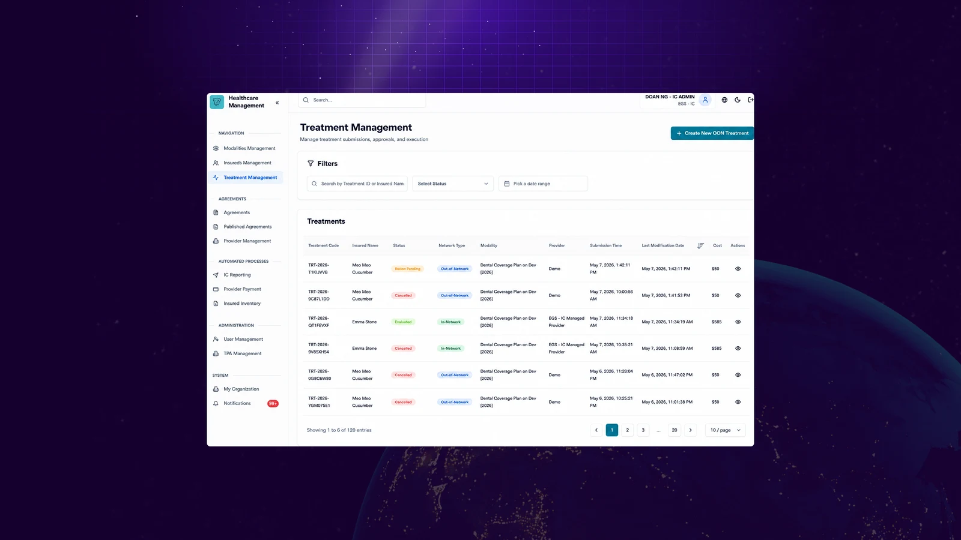
Task: View treatment TRT-2026-9V85XH54 with eye icon
Action: [738, 348]
